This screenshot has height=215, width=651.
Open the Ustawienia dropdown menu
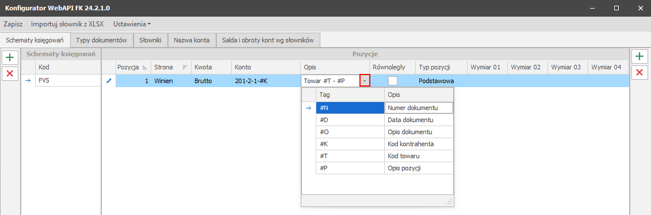point(132,24)
